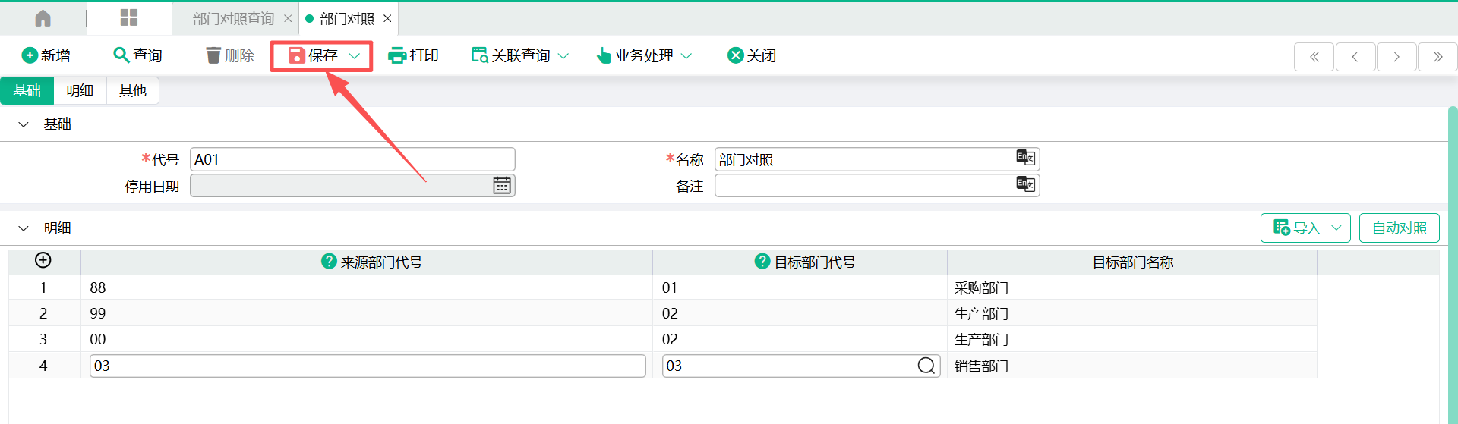Expand the 关联查询 dropdown
The height and width of the screenshot is (424, 1458).
[x=563, y=55]
